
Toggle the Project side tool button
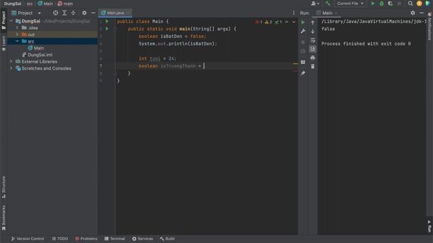(x=3, y=20)
